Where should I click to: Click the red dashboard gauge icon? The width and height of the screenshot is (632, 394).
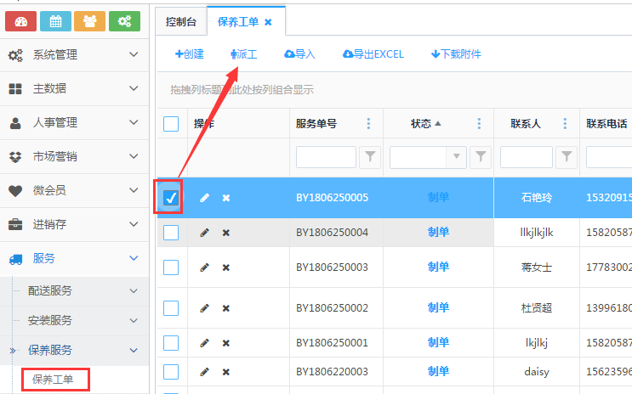coord(21,20)
